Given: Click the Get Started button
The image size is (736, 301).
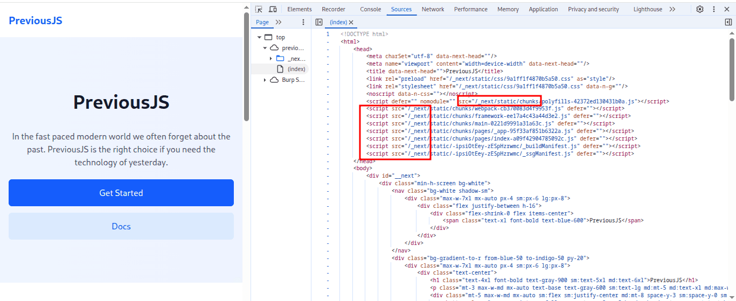Looking at the screenshot, I should (121, 193).
